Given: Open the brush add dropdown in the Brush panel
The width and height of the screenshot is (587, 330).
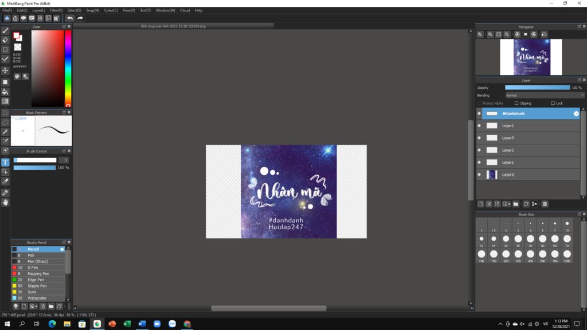Looking at the screenshot, I should tap(36, 307).
